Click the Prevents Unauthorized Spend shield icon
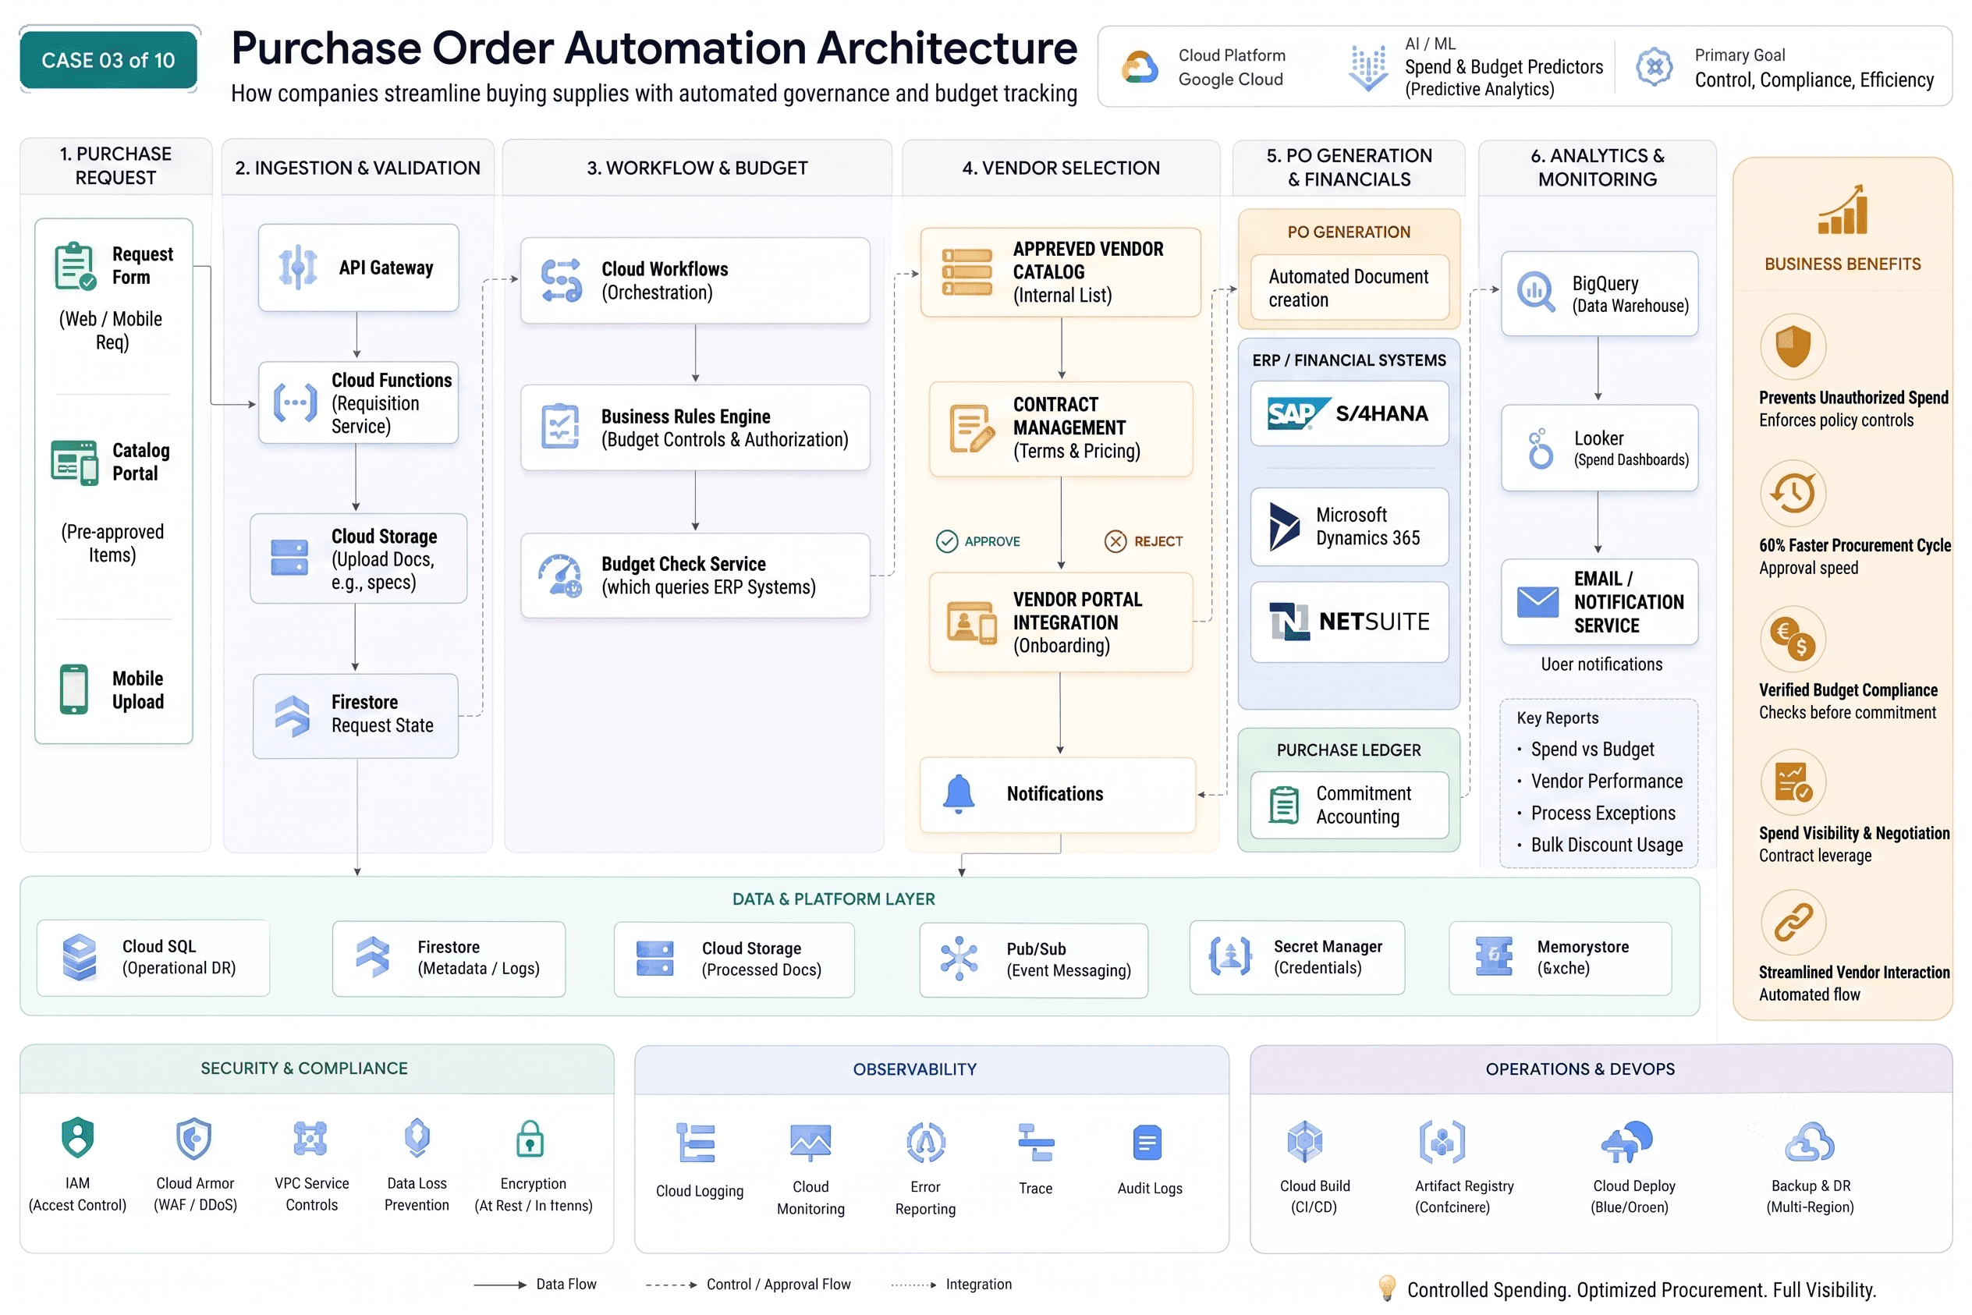This screenshot has width=1972, height=1315. pos(1793,346)
